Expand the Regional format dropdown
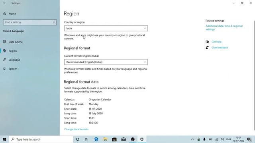 click(106, 62)
